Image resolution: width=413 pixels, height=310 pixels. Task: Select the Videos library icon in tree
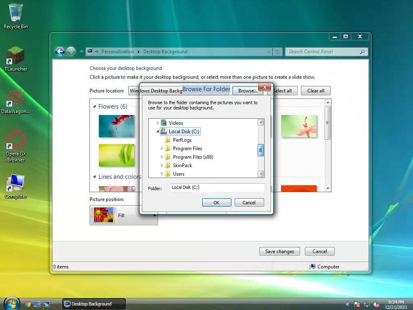(164, 123)
